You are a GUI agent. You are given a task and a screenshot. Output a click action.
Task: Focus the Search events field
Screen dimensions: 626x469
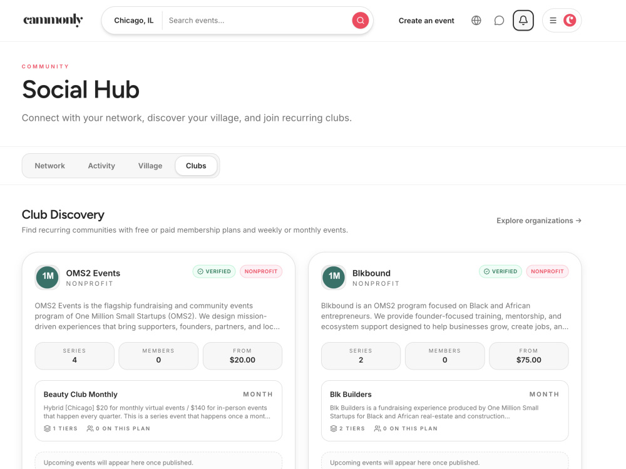point(257,21)
